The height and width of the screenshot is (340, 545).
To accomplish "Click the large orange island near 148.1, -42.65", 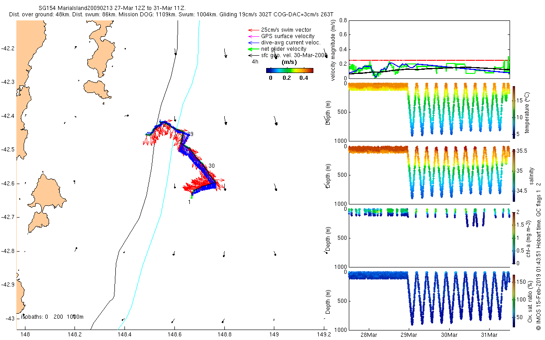I will click(x=45, y=201).
